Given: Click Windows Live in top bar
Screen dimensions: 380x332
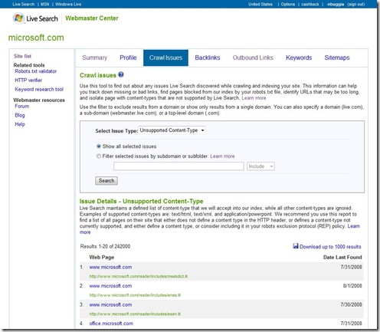Looking at the screenshot, I should coord(68,4).
